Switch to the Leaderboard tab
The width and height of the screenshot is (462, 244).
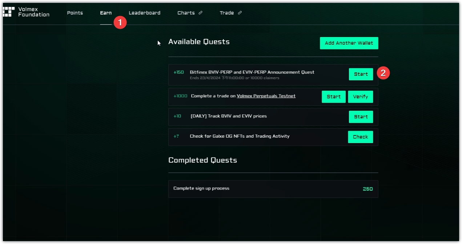144,13
